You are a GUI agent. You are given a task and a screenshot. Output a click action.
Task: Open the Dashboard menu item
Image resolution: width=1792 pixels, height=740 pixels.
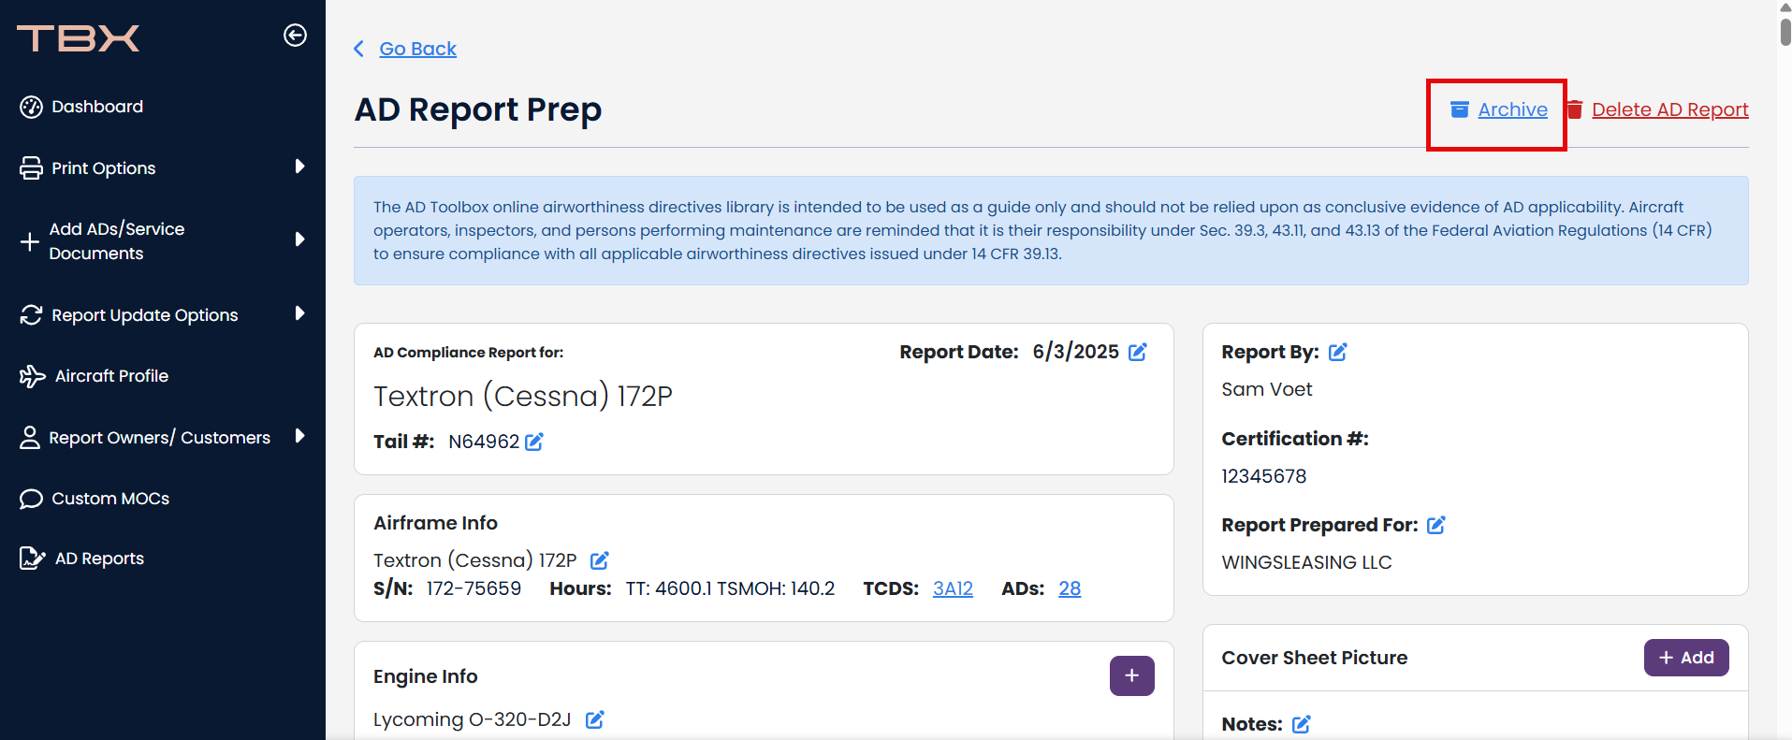(x=97, y=107)
